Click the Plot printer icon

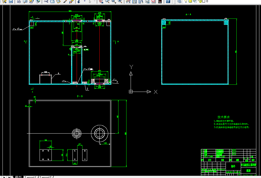19,1
